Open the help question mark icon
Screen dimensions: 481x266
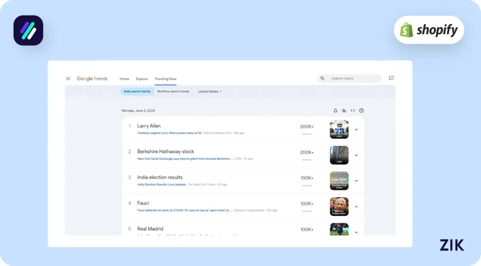(x=361, y=111)
